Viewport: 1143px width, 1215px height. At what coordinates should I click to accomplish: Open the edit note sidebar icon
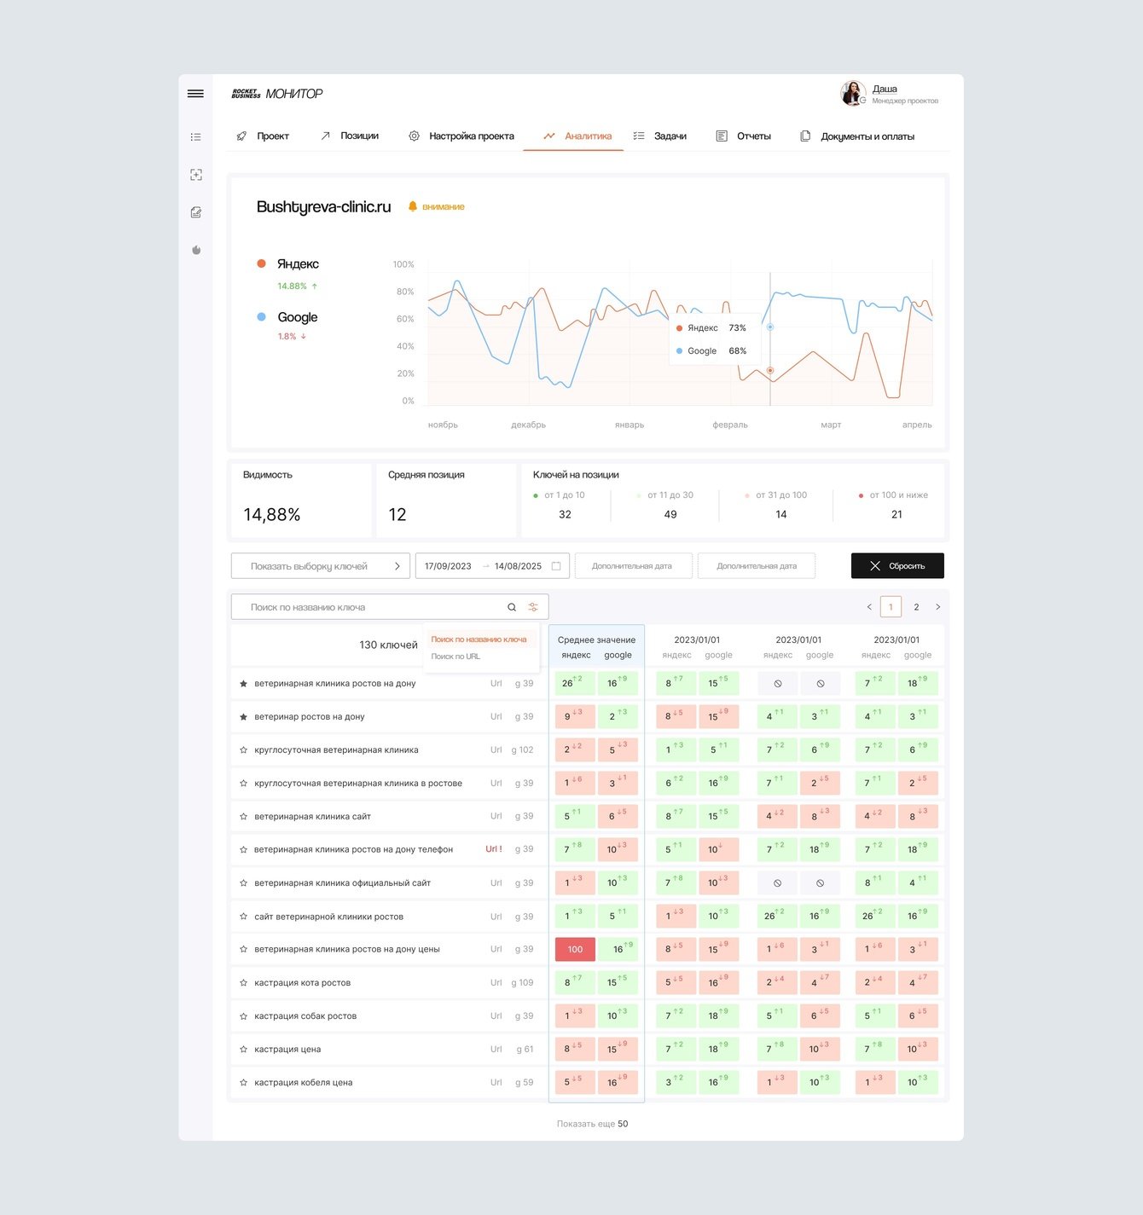click(x=196, y=212)
